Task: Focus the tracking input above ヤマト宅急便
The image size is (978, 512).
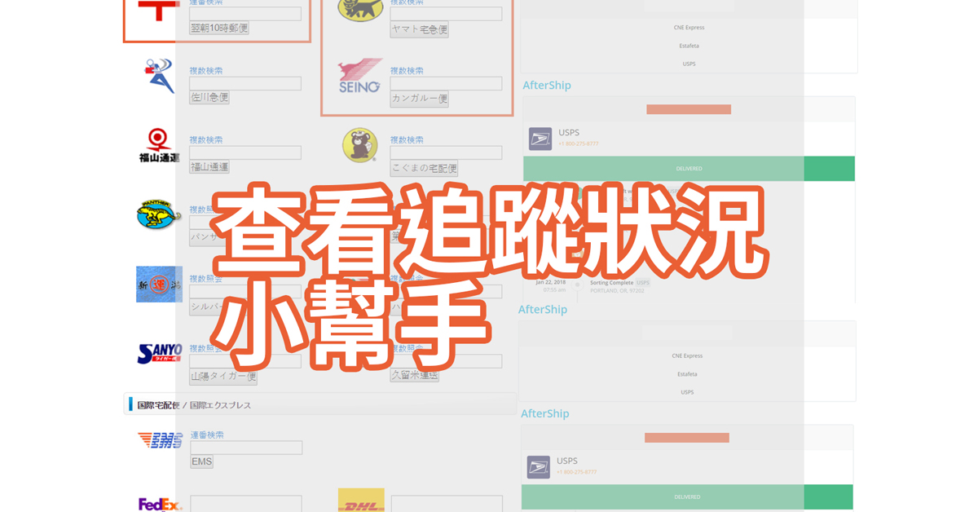Action: pyautogui.click(x=446, y=14)
